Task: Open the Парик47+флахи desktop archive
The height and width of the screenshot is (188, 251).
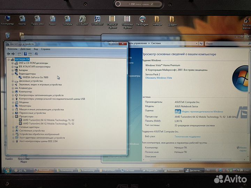Action: [x=112, y=22]
